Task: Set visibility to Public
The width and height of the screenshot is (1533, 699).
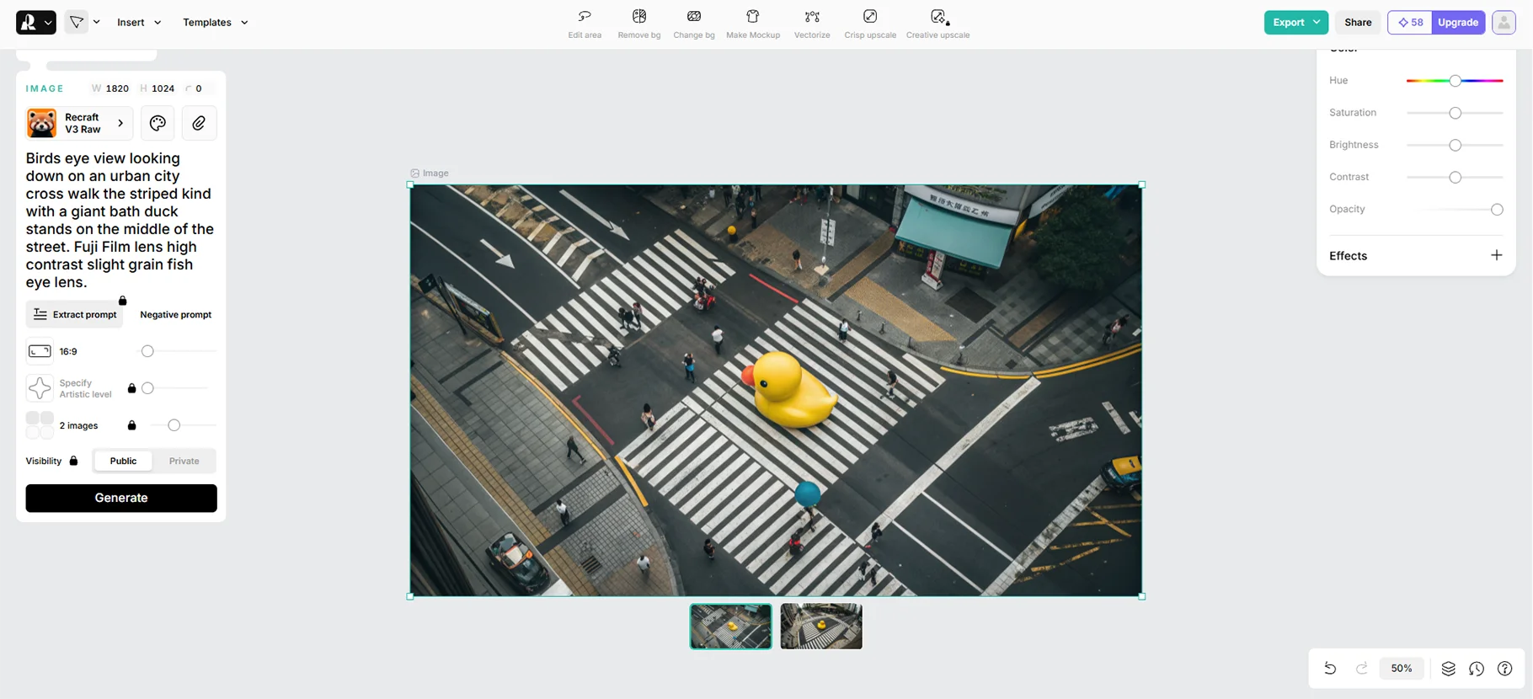Action: point(123,461)
